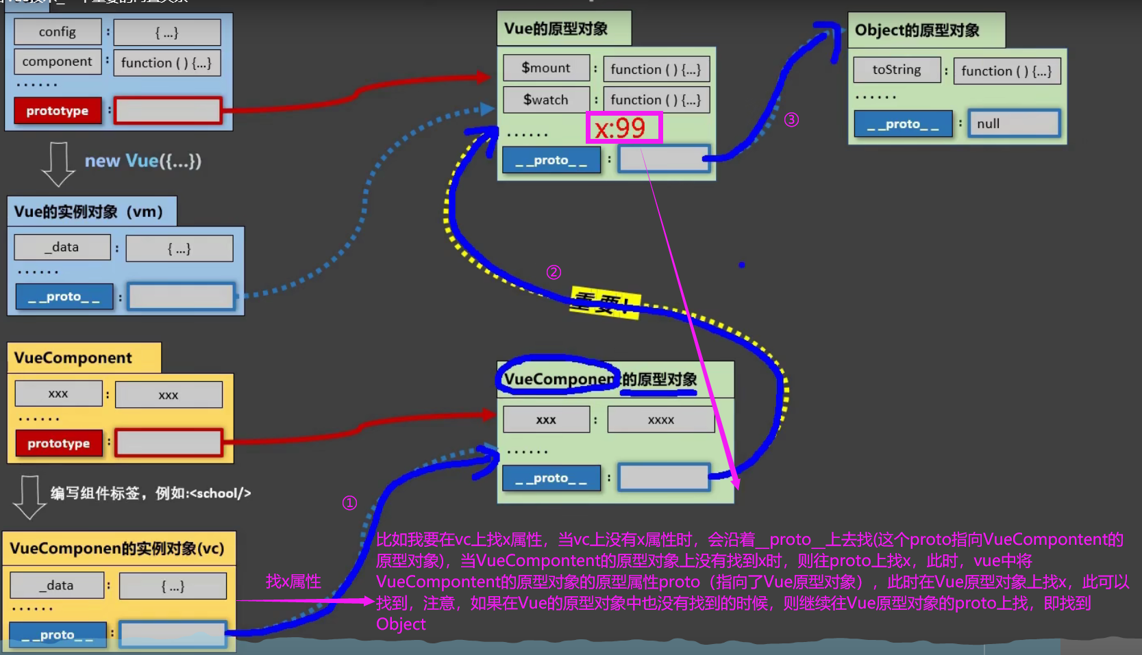The height and width of the screenshot is (655, 1142).
Task: Toggle the prototype field on VueComponent
Action: [x=59, y=443]
